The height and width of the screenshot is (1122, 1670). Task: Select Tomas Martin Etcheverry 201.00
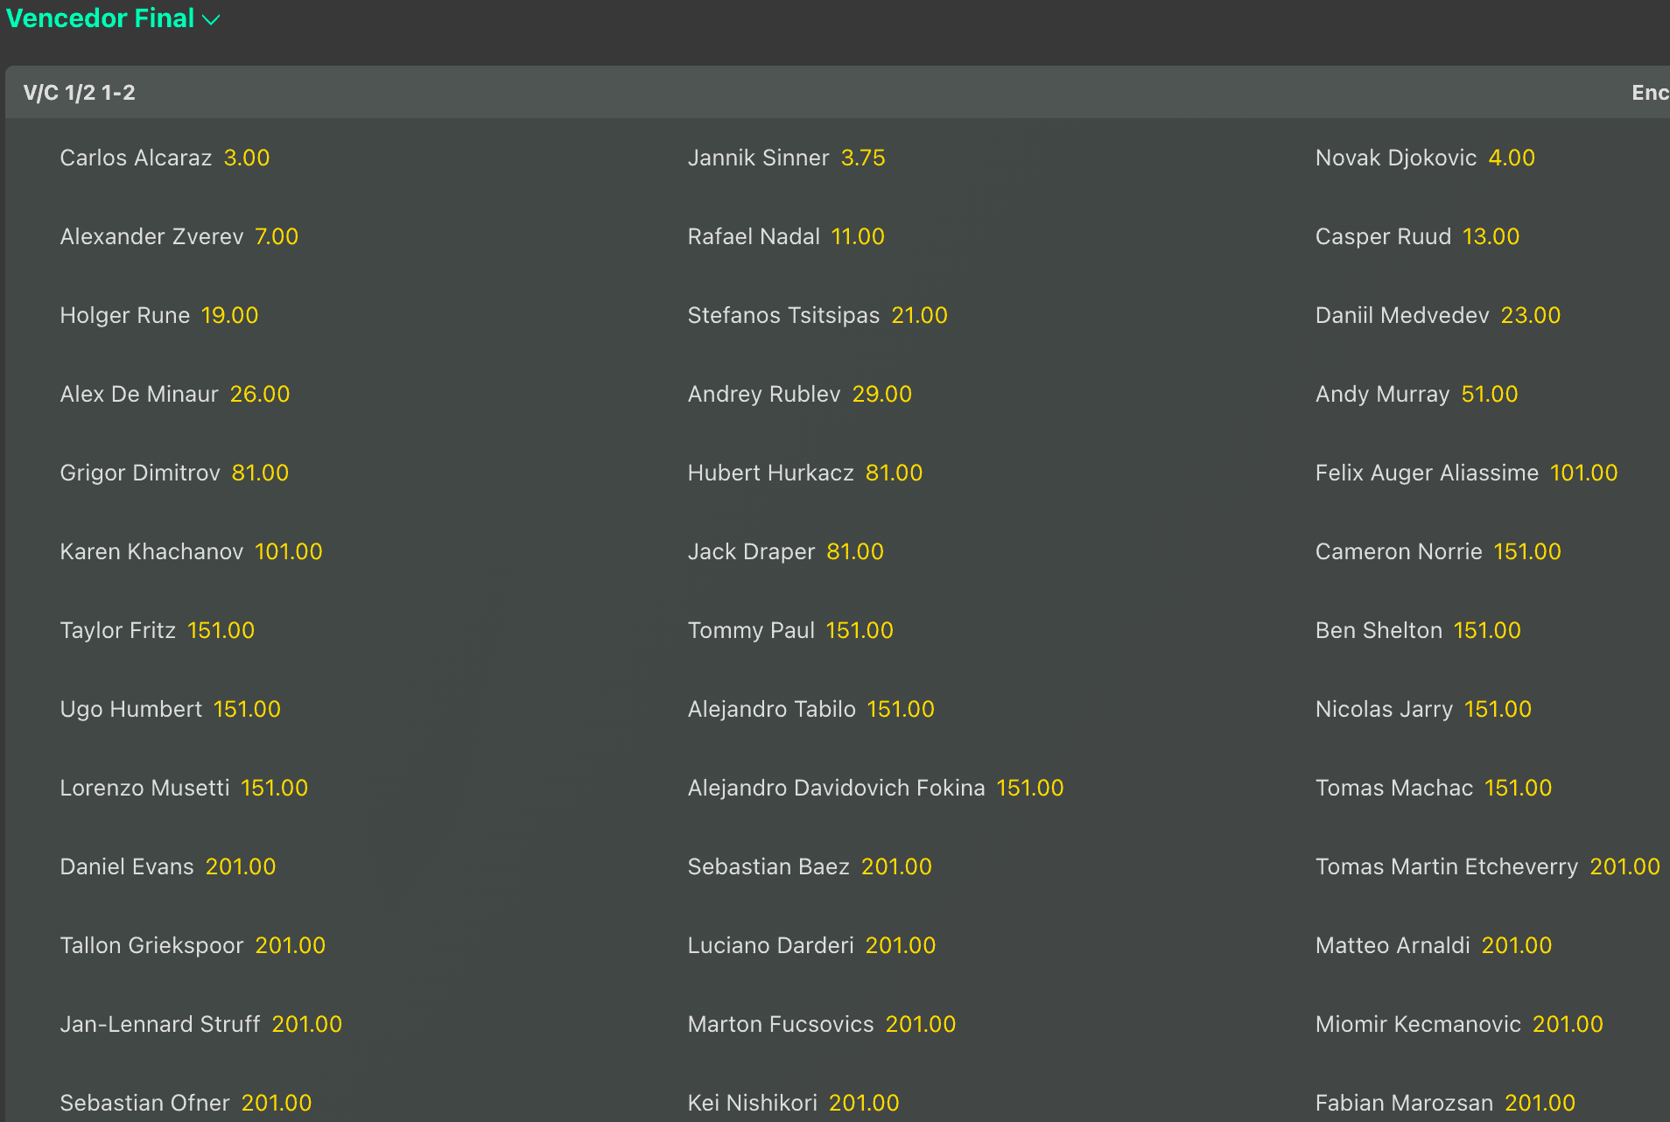click(1488, 866)
